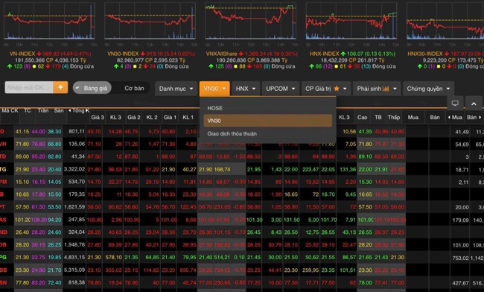The image size is (484, 292).
Task: Open the VN30-INDEX chart
Action: tap(150, 21)
